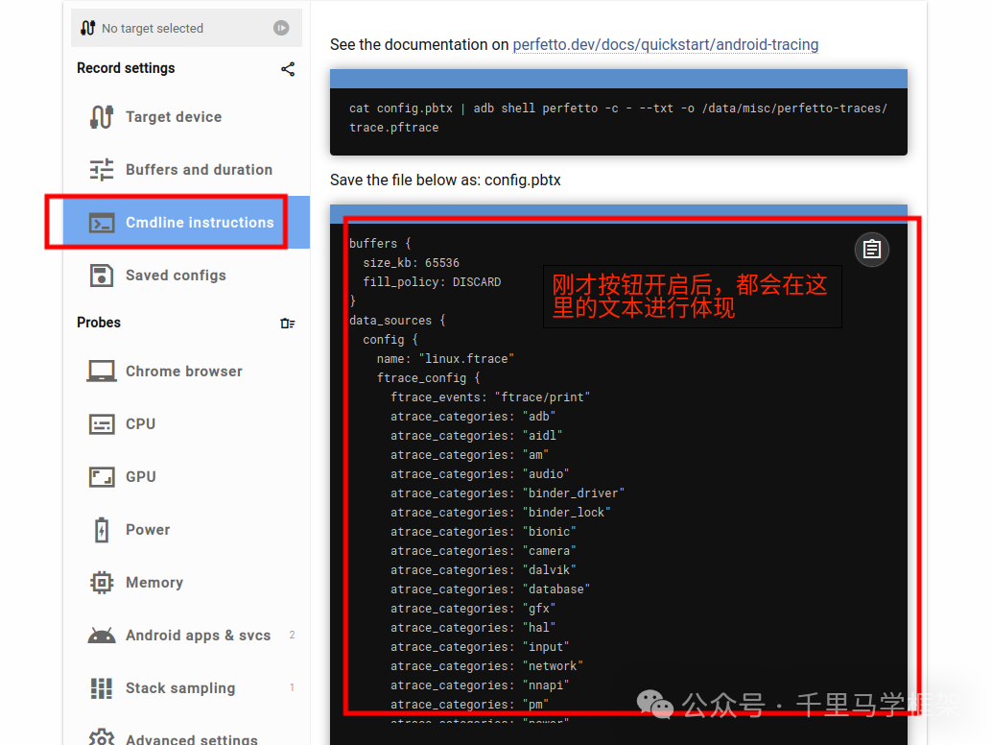Click the battery icon for Power
This screenshot has width=992, height=745.
(x=102, y=530)
